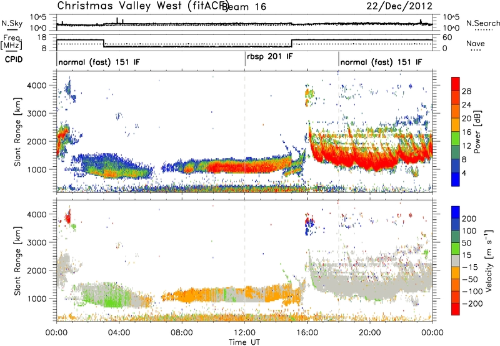Click the '04:00' time tick label

tap(119, 333)
